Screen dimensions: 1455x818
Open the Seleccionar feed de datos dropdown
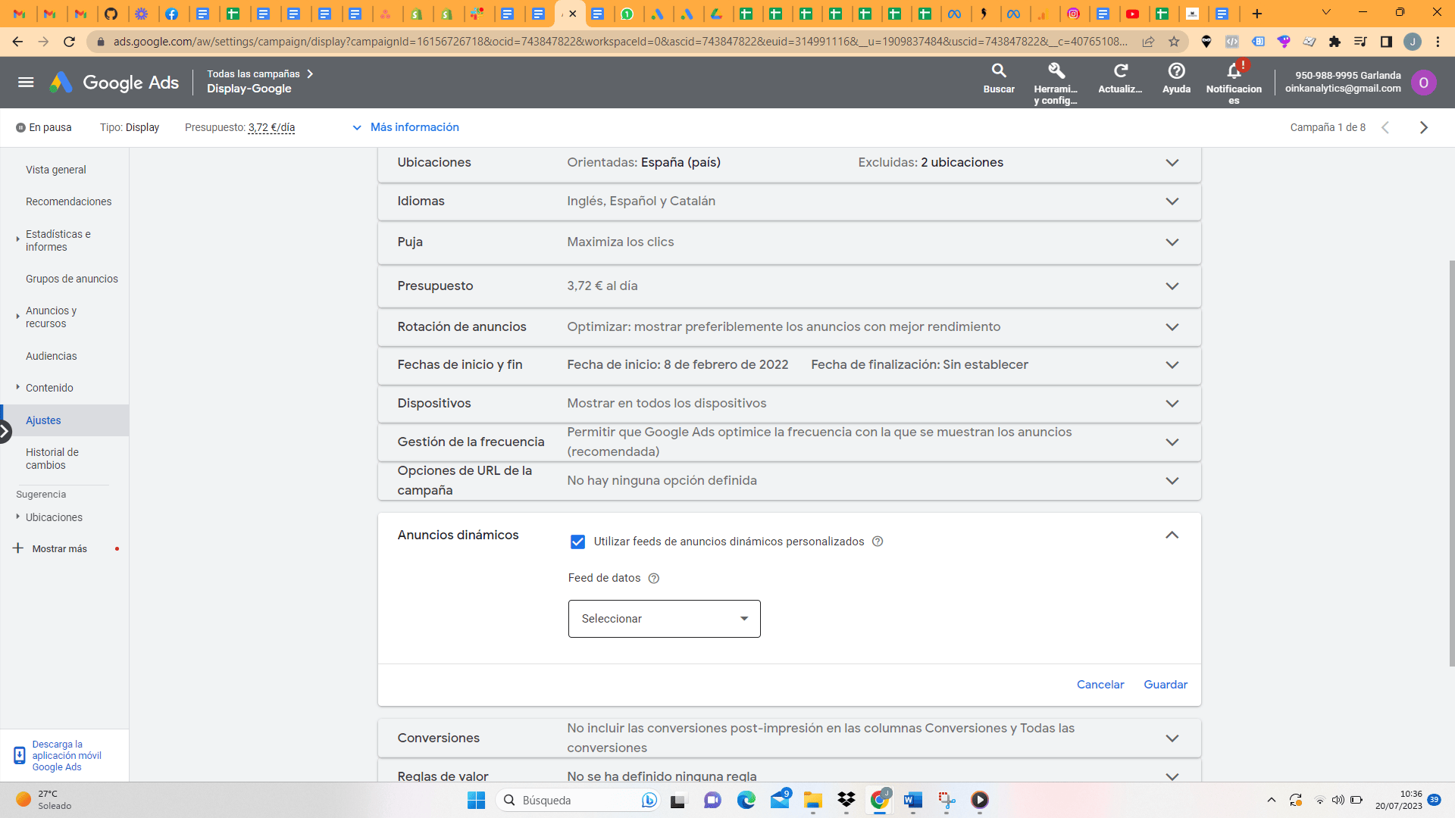point(663,619)
